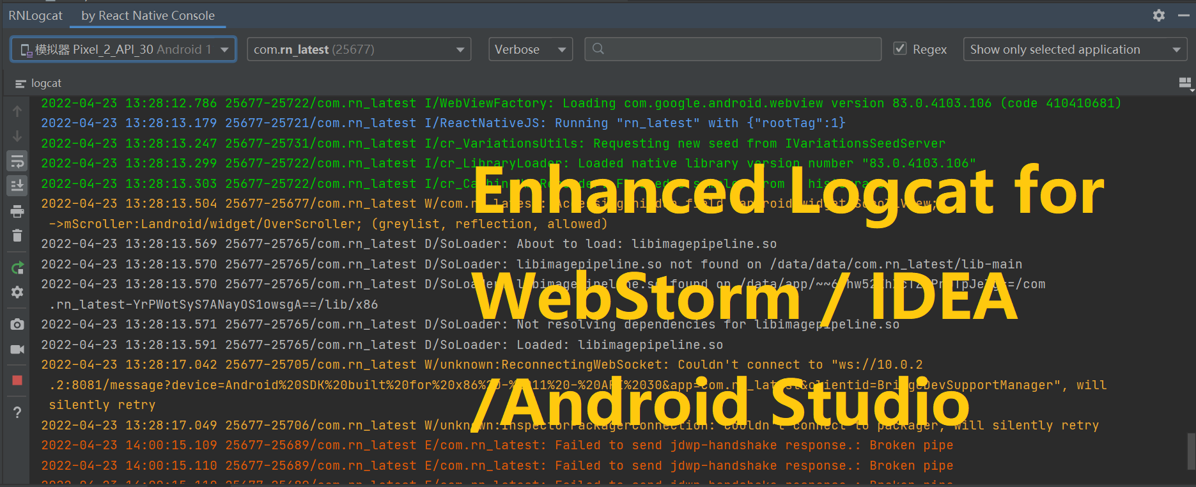
Task: Click the I/cr_VariationsUtils log line
Action: click(493, 143)
